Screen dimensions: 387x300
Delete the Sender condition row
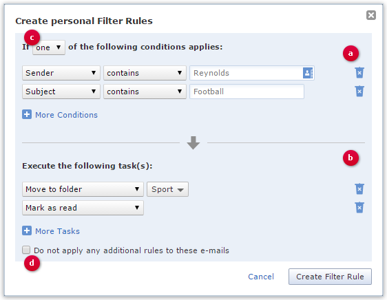click(x=359, y=73)
